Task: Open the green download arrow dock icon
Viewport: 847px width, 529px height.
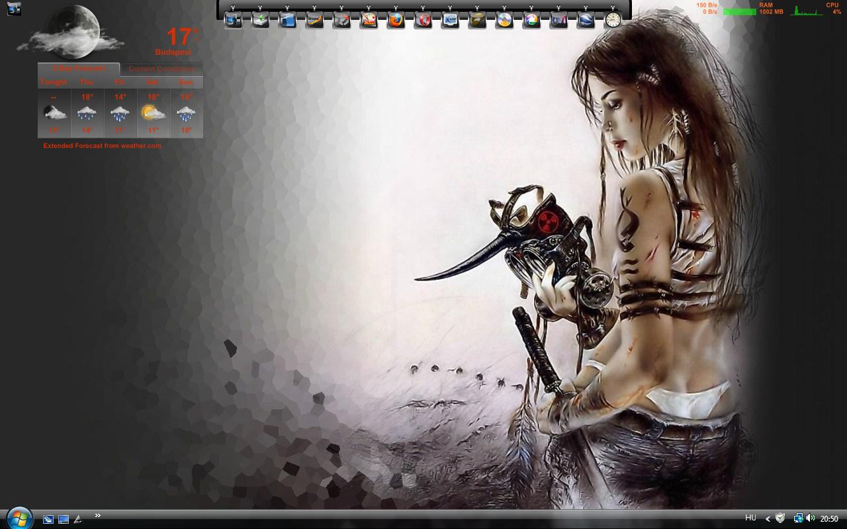Action: (261, 20)
